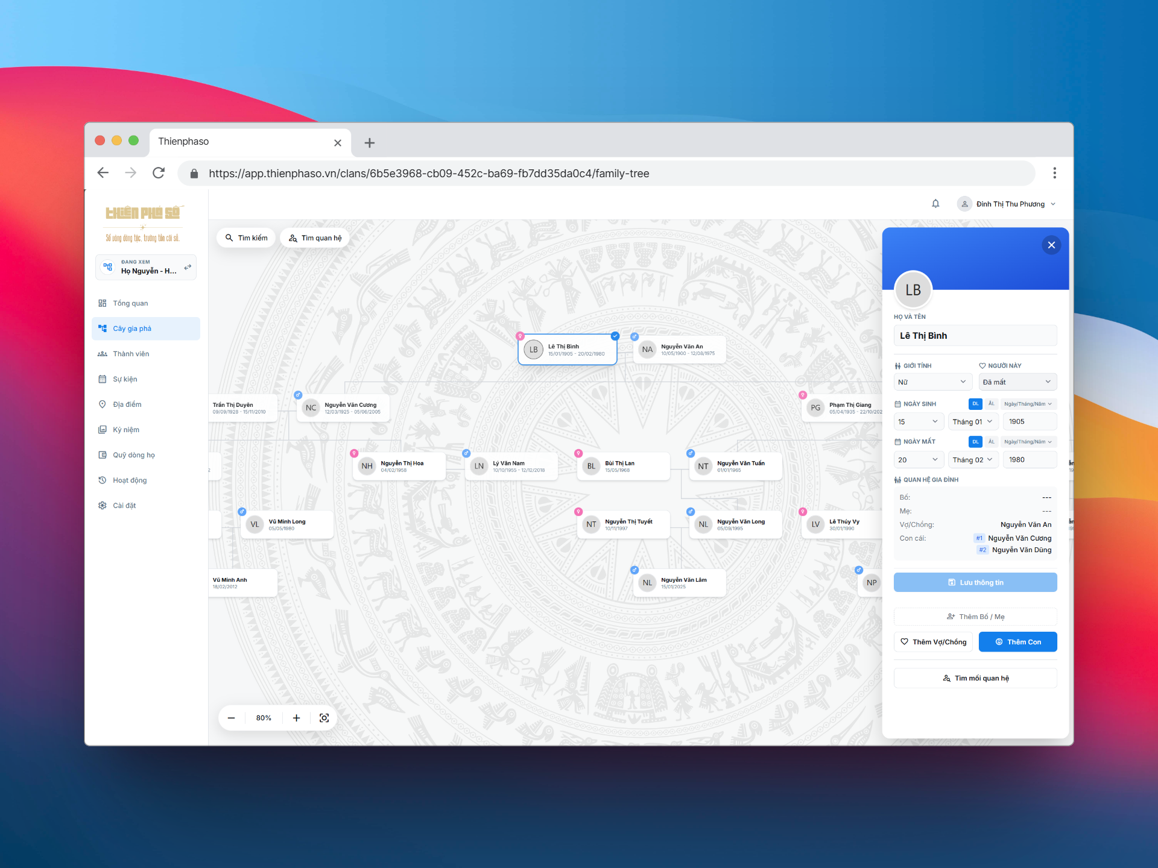Click the Lưu thông tin save button

click(975, 582)
